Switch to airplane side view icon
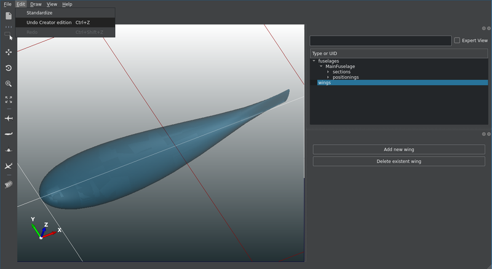492x269 pixels. click(9, 134)
